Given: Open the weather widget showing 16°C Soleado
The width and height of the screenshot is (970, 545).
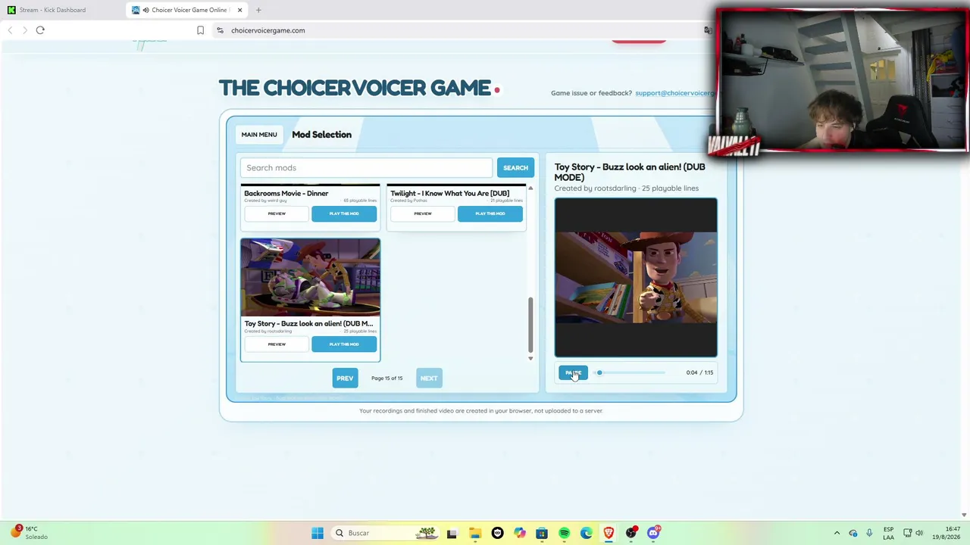Looking at the screenshot, I should click(x=30, y=533).
